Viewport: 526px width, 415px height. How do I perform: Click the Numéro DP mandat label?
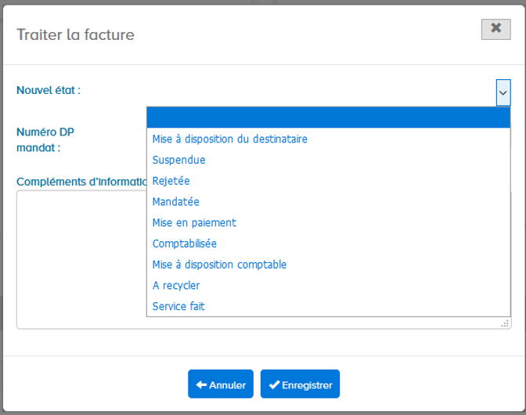[45, 139]
